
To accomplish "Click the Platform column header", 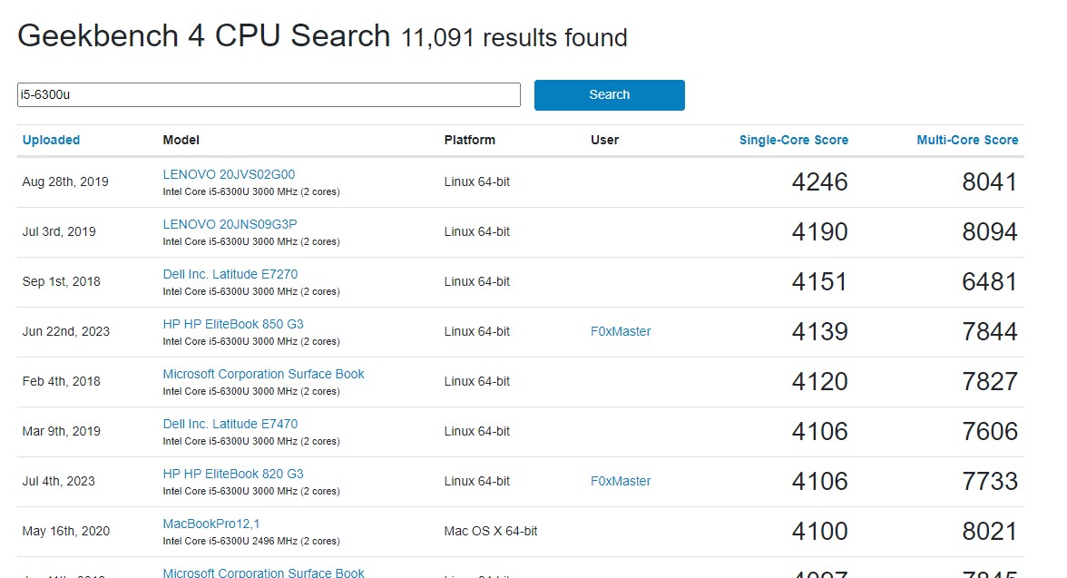I will point(470,140).
